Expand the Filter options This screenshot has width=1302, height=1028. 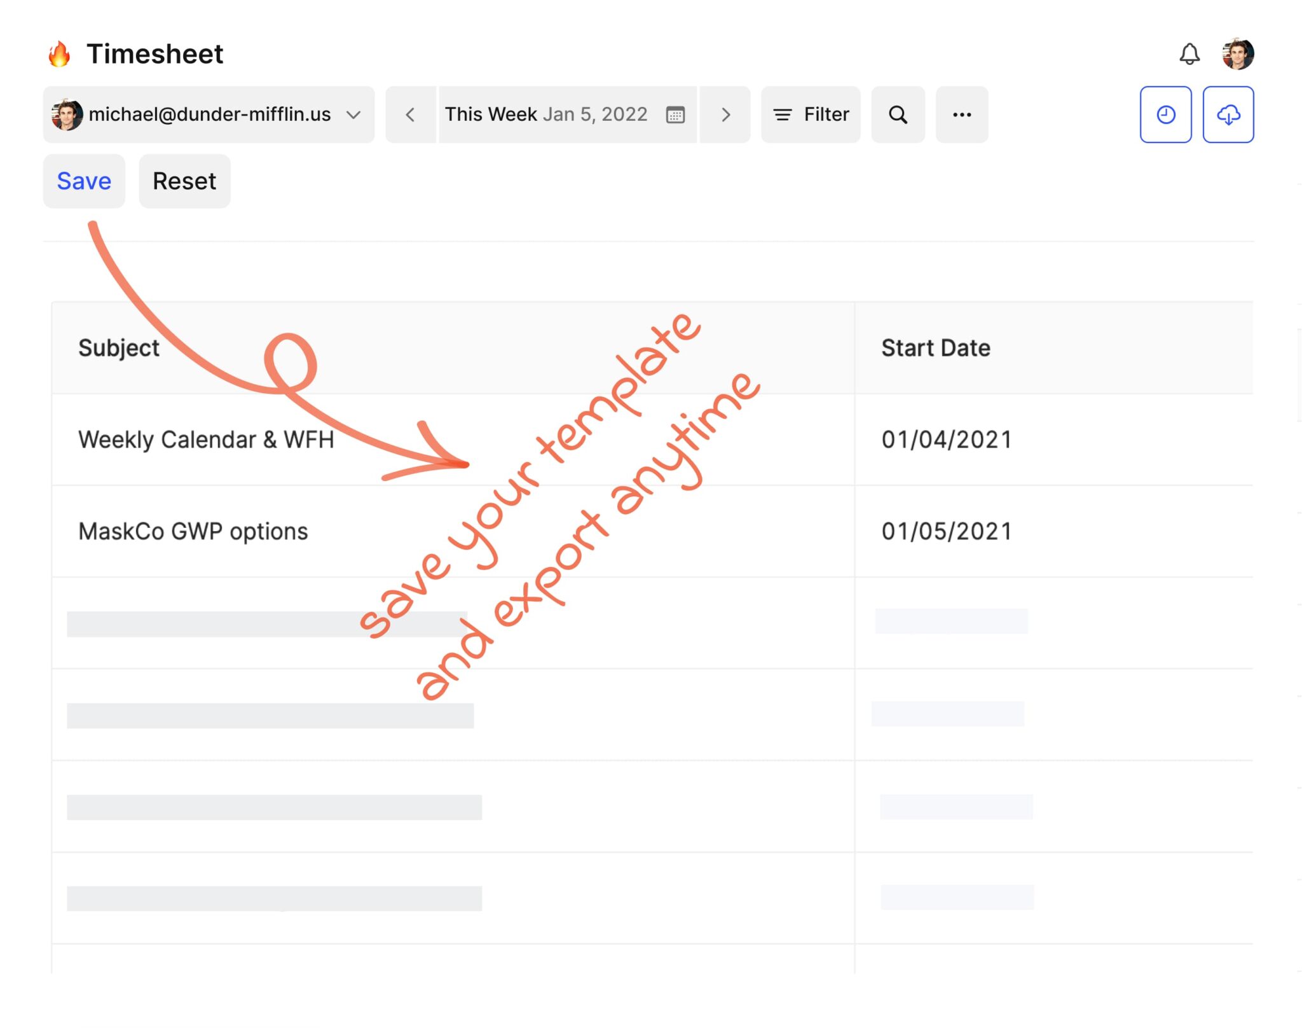point(826,115)
